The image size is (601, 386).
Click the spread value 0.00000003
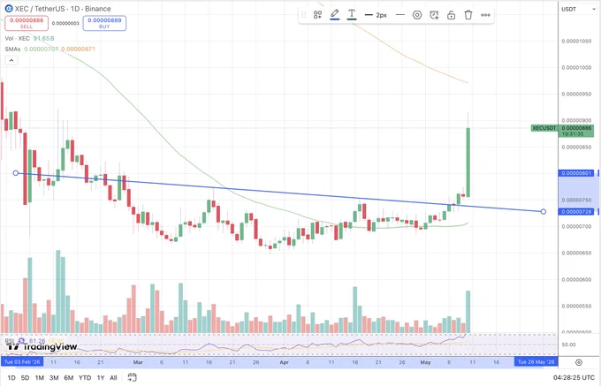point(65,23)
